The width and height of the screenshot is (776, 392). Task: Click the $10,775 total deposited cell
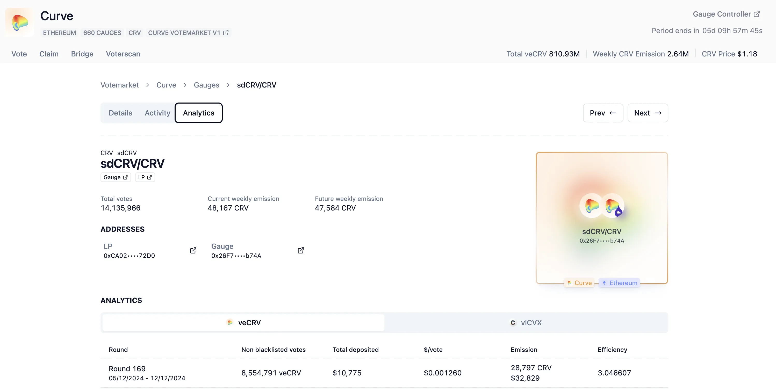pyautogui.click(x=347, y=373)
